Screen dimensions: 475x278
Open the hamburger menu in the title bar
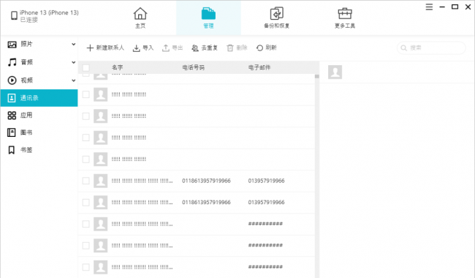(429, 7)
